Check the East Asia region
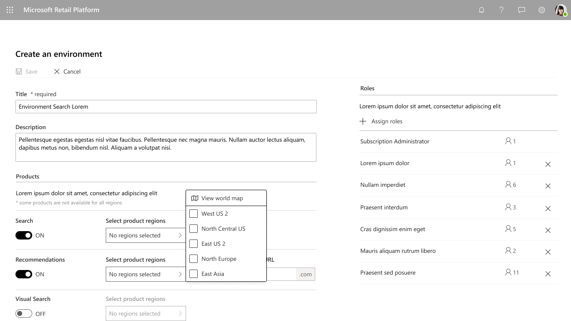 tap(194, 274)
